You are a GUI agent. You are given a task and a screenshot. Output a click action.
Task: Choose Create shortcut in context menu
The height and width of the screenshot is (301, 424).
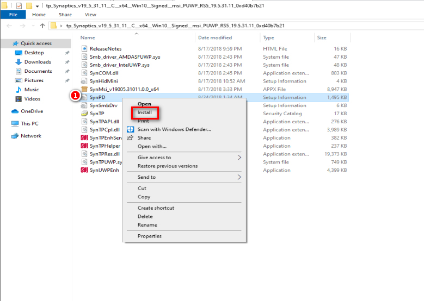pos(156,208)
